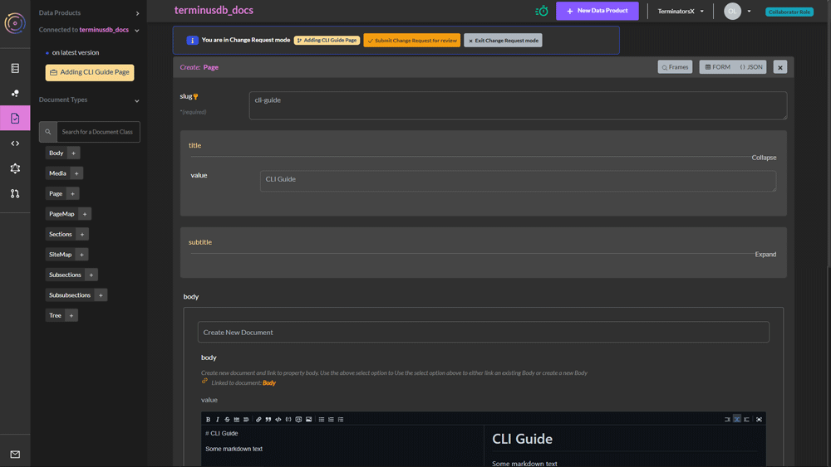The width and height of the screenshot is (831, 467).
Task: Select the Sections document type
Action: pyautogui.click(x=61, y=234)
